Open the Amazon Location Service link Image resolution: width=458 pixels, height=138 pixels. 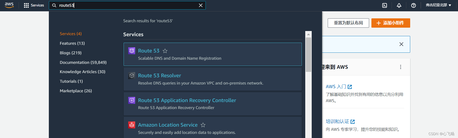[168, 125]
